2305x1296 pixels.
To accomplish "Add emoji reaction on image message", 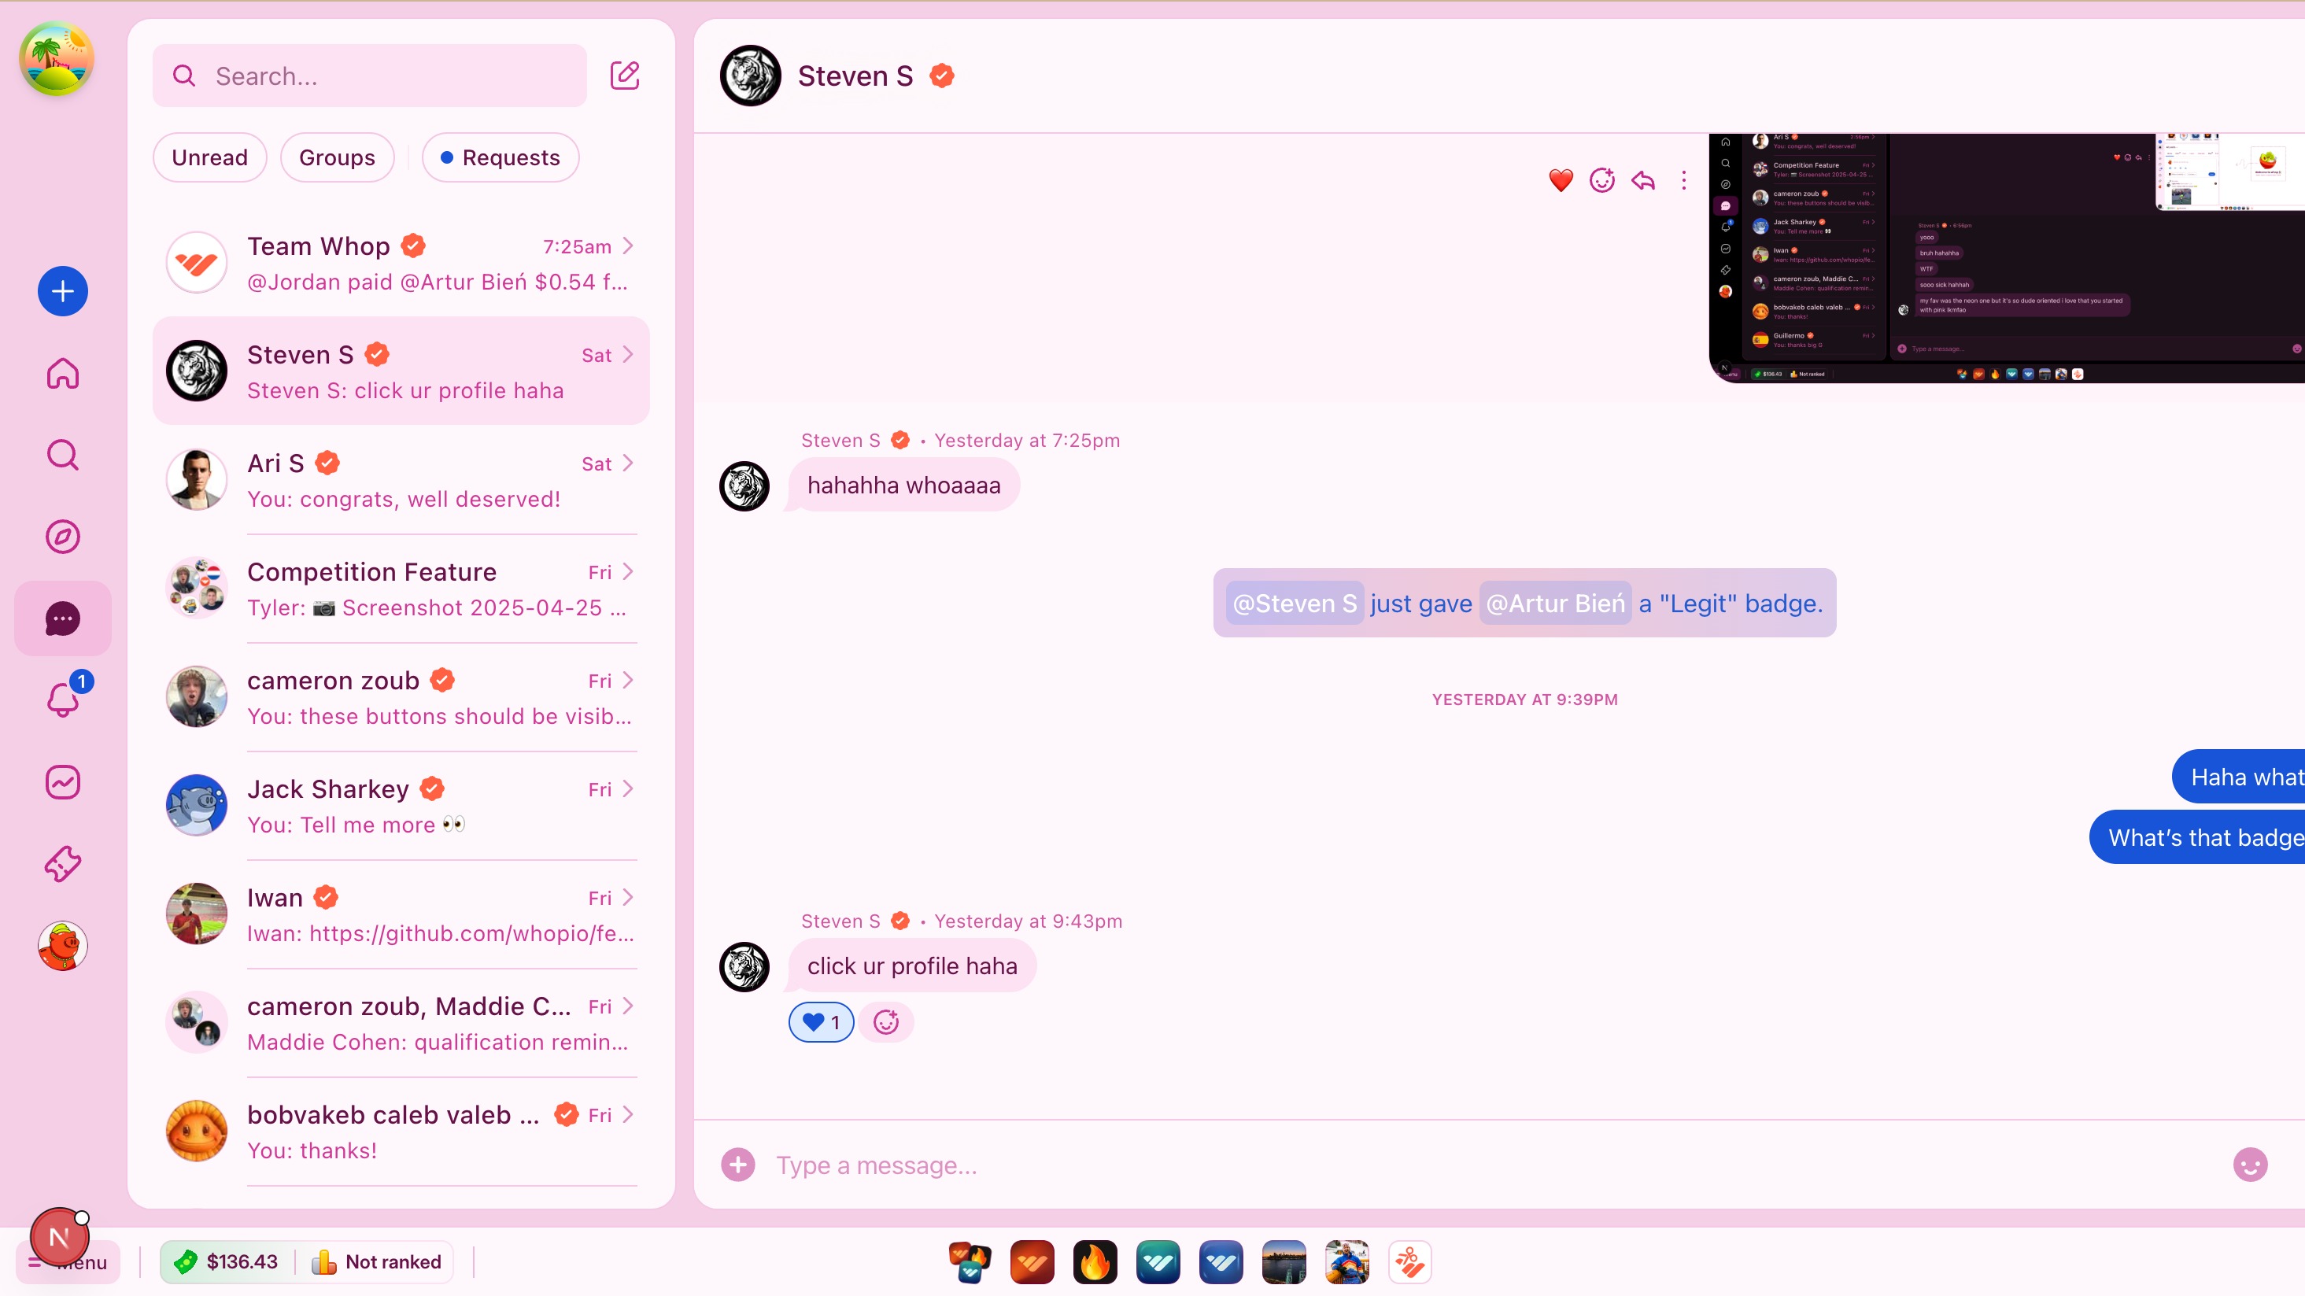I will tap(1601, 181).
